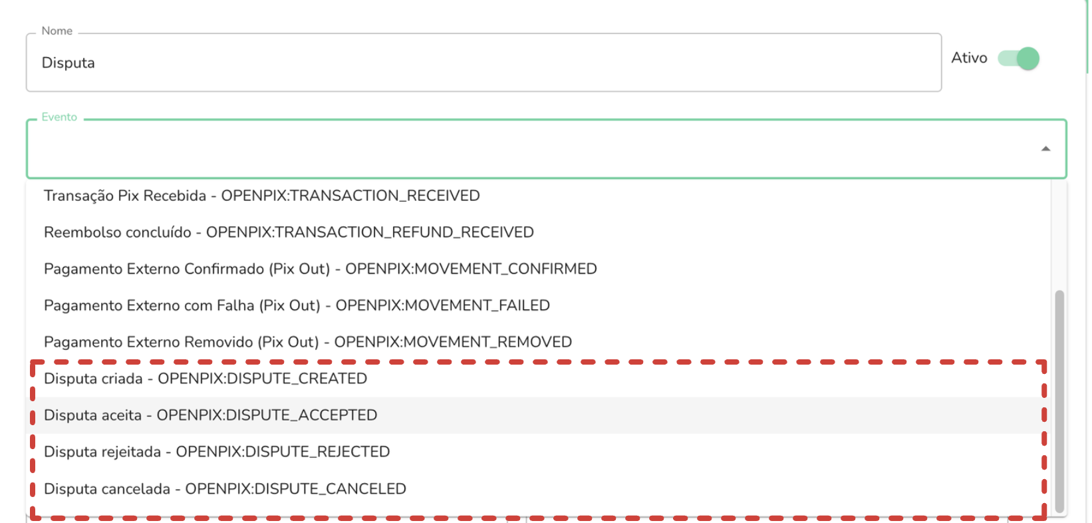
Task: Click the Evento combo box field
Action: point(466,149)
